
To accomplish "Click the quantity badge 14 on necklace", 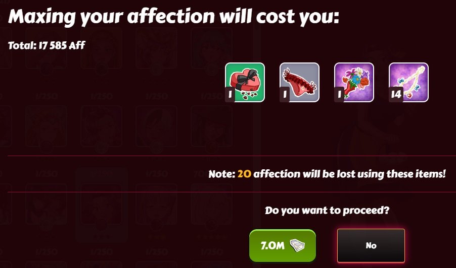I will tap(396, 94).
